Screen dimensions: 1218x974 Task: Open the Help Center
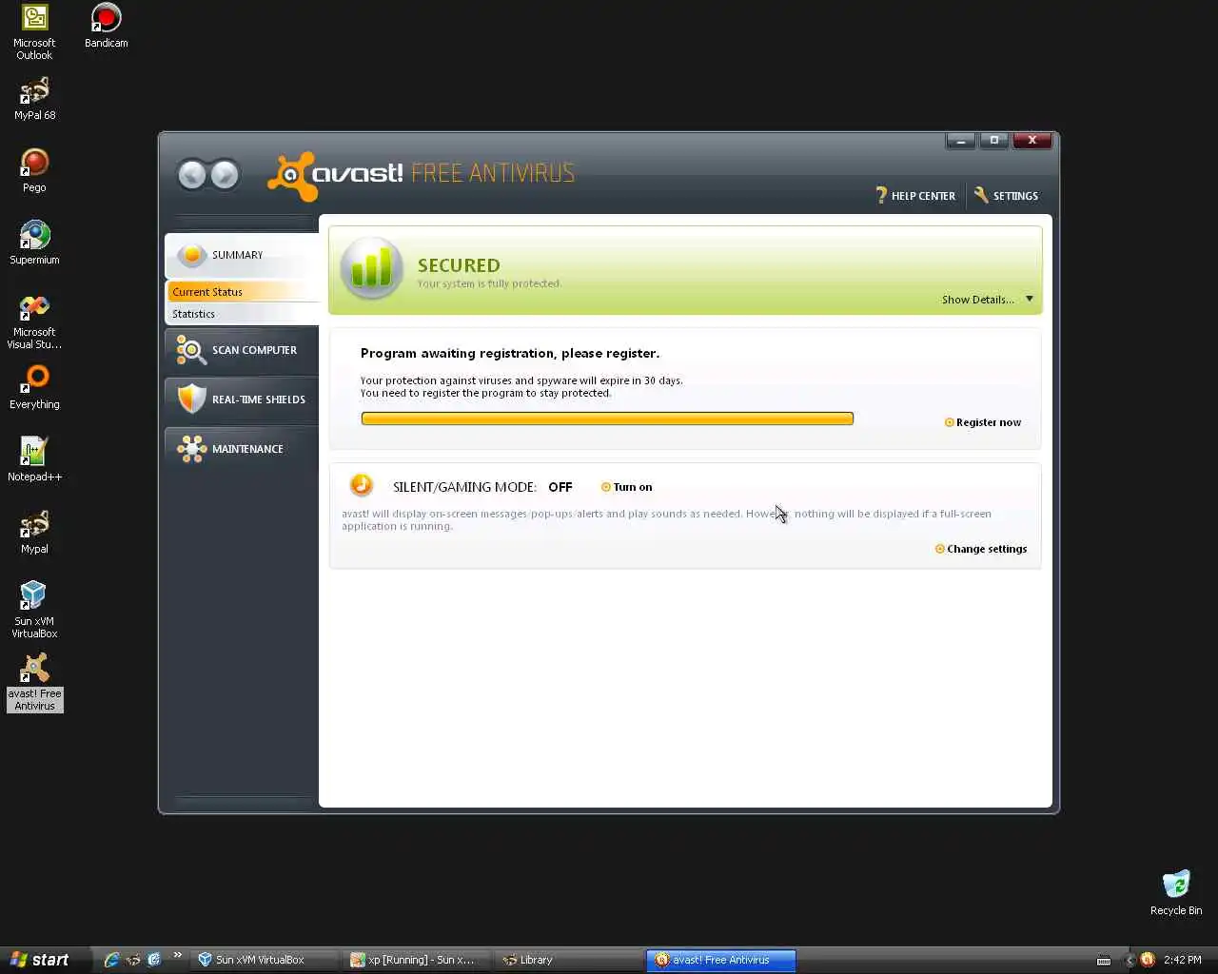coord(915,196)
